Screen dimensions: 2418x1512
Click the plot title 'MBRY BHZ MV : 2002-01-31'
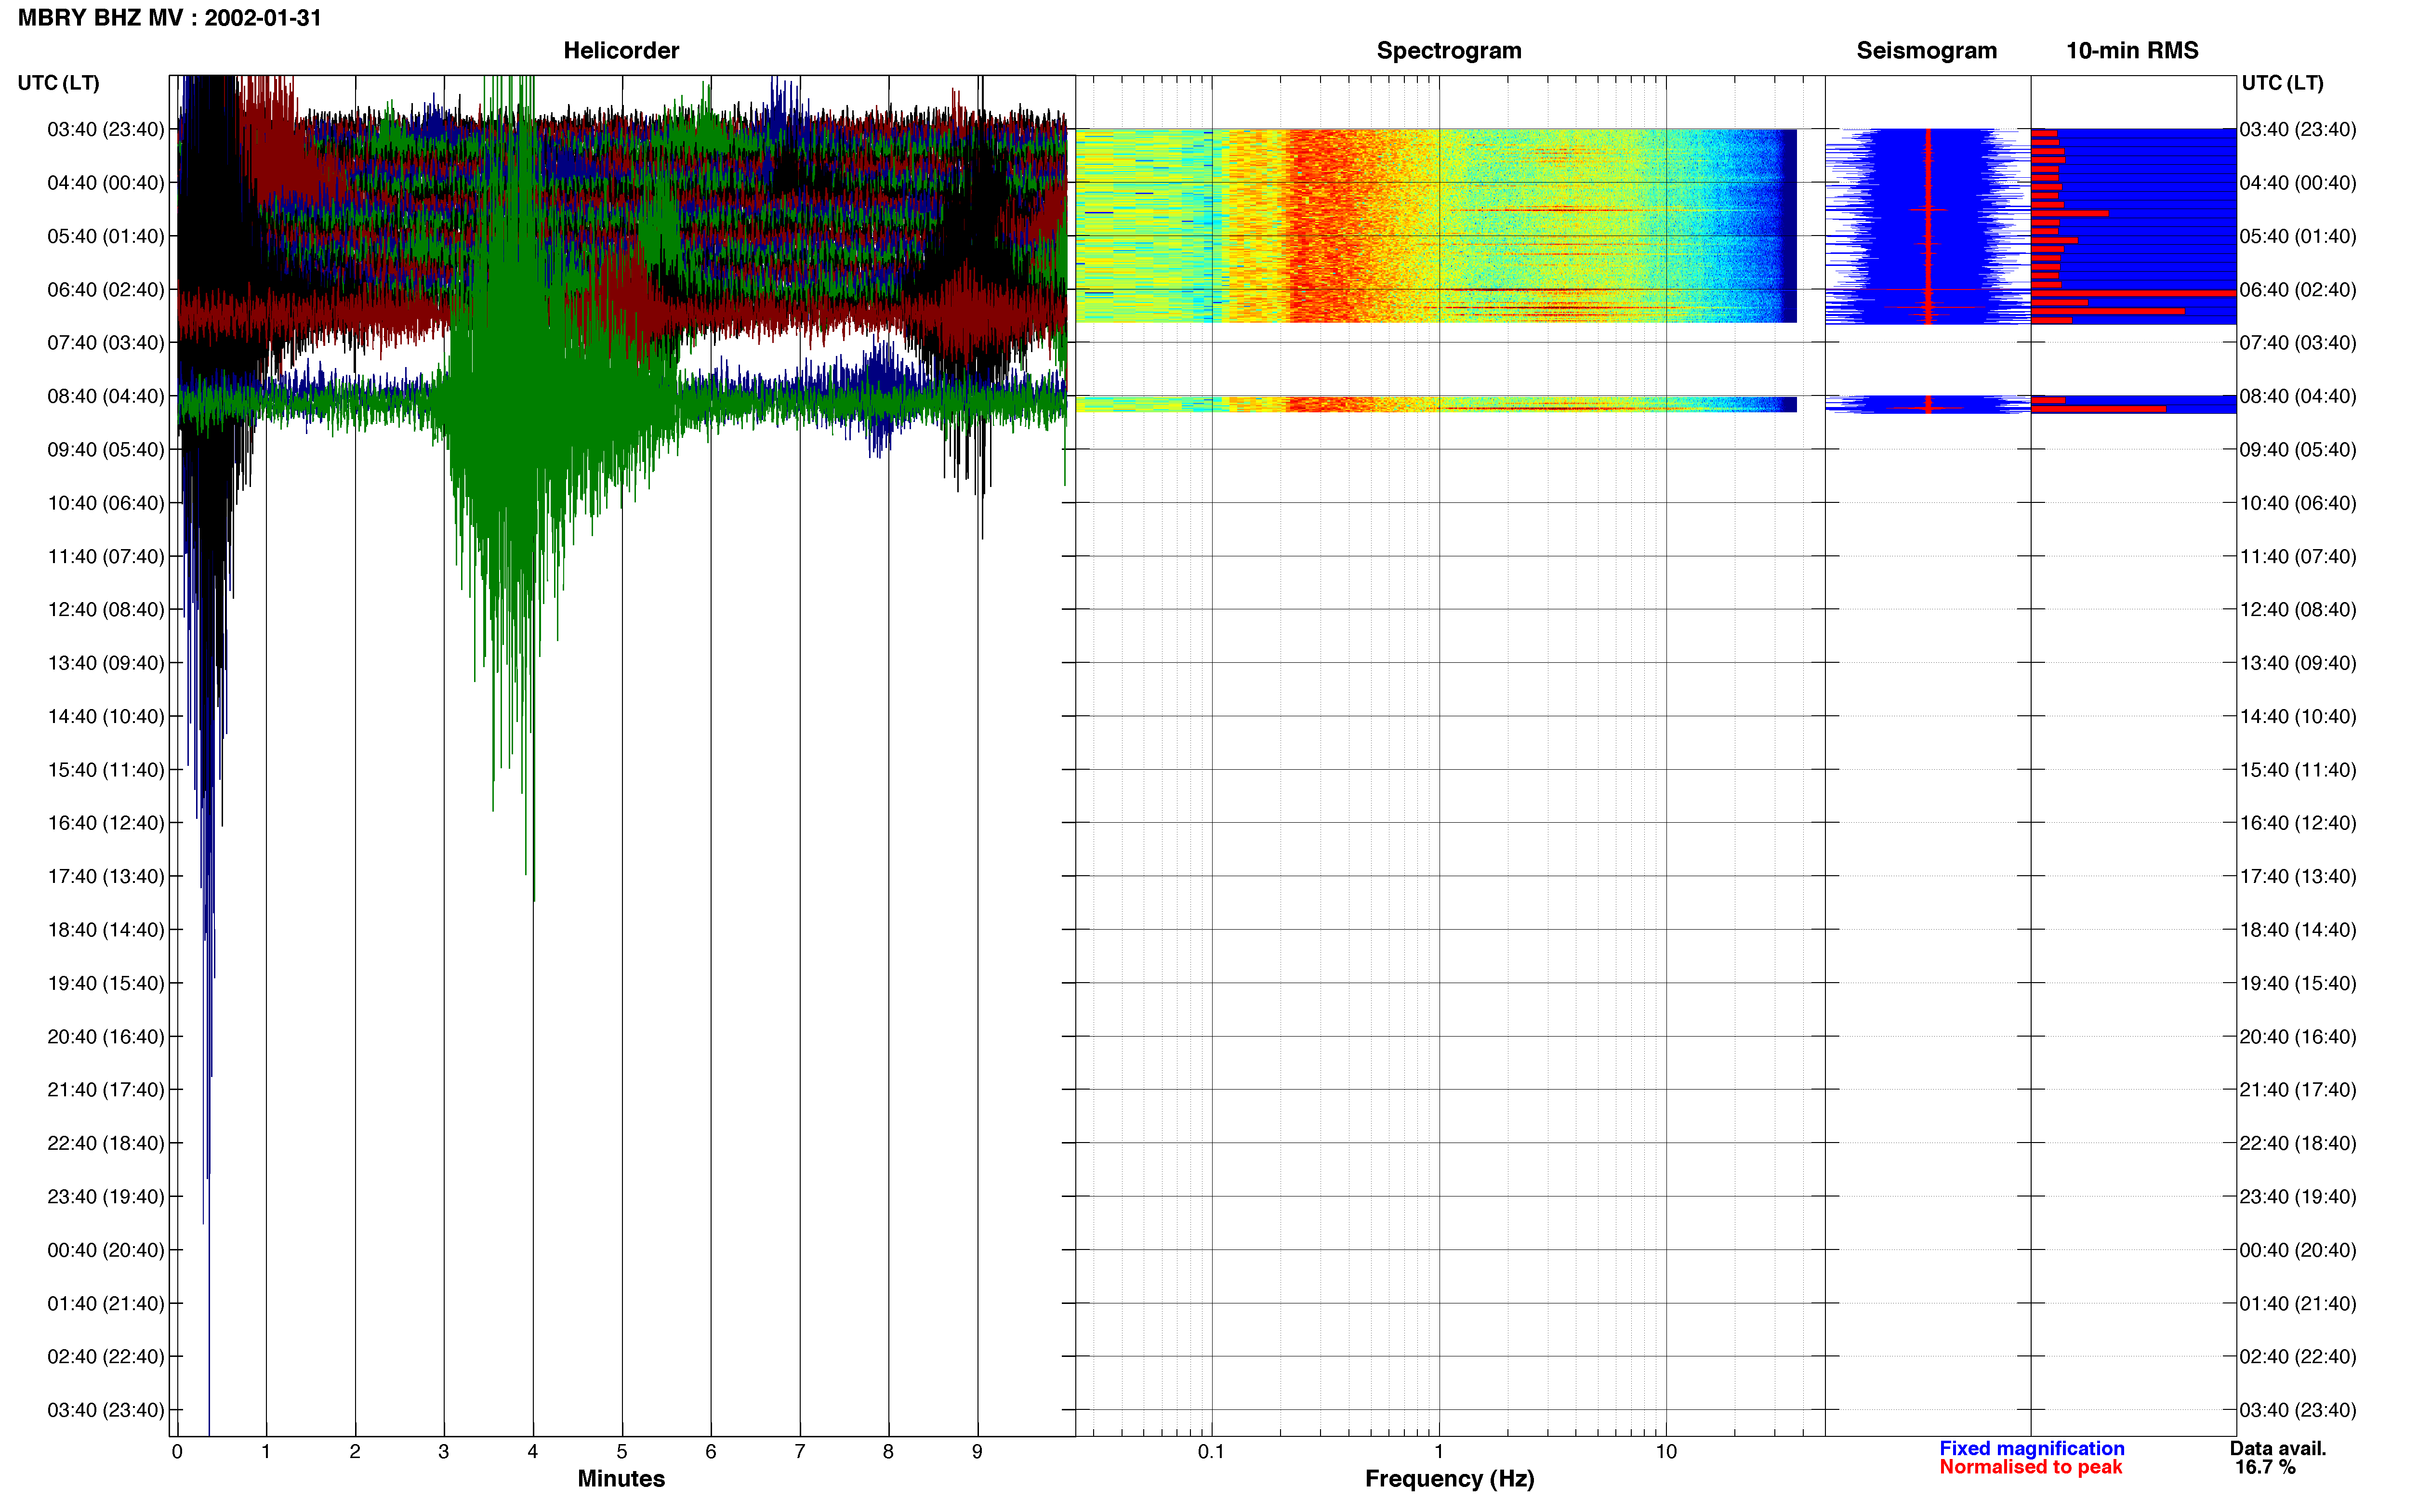click(170, 18)
